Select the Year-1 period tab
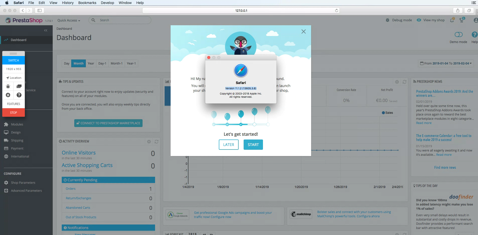Viewport: 478px width, 235px height. click(131, 63)
